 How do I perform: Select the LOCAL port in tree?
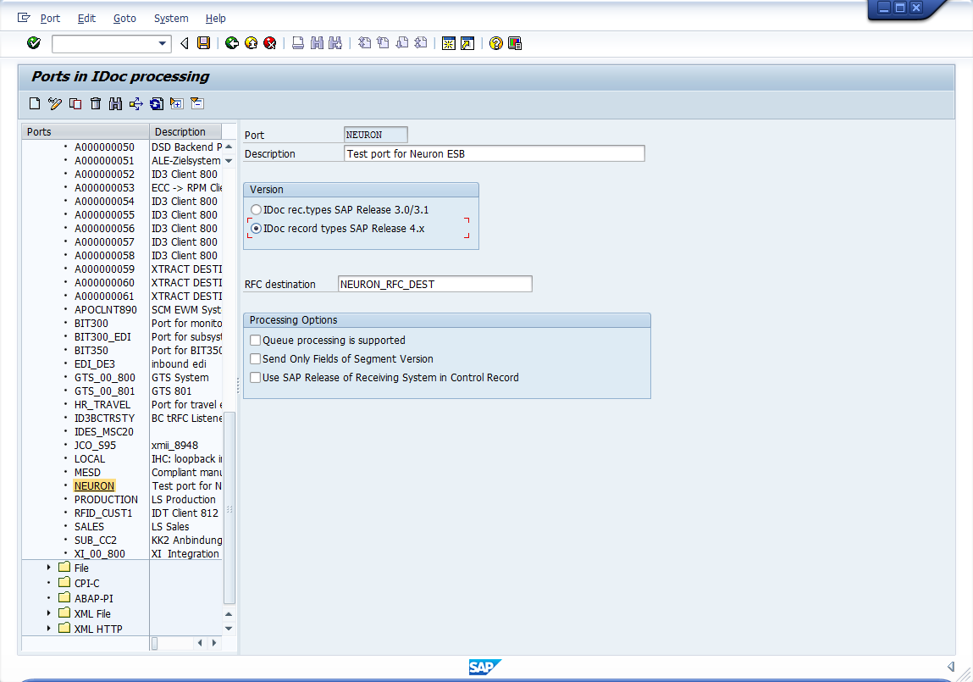pos(90,458)
